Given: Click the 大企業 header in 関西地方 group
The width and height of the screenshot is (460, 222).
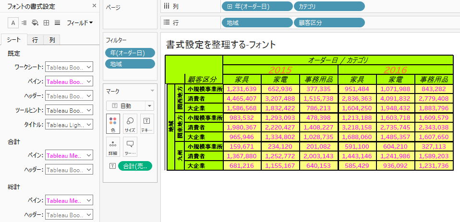Looking at the screenshot, I should [x=204, y=108].
